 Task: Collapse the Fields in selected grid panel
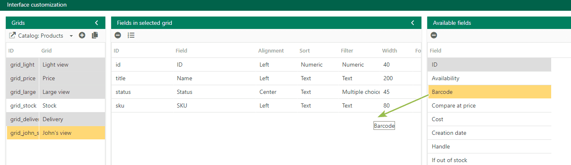click(x=412, y=23)
